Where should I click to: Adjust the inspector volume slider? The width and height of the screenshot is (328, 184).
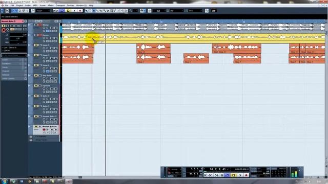click(x=18, y=35)
